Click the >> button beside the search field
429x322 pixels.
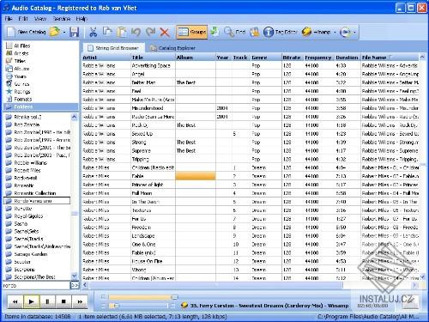tap(75, 285)
